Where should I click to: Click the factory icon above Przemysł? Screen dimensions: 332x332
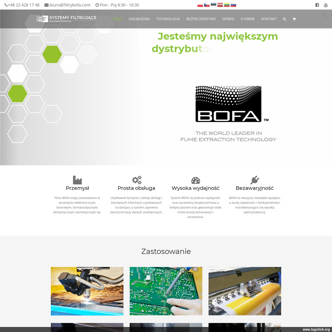[77, 180]
